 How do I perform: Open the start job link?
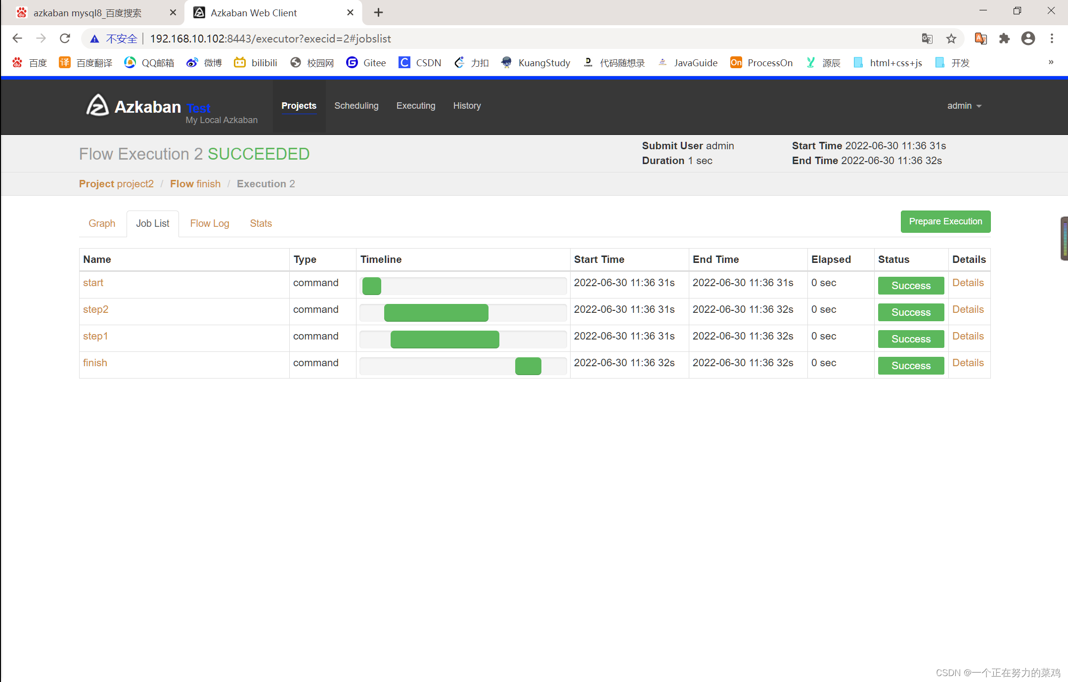(93, 283)
